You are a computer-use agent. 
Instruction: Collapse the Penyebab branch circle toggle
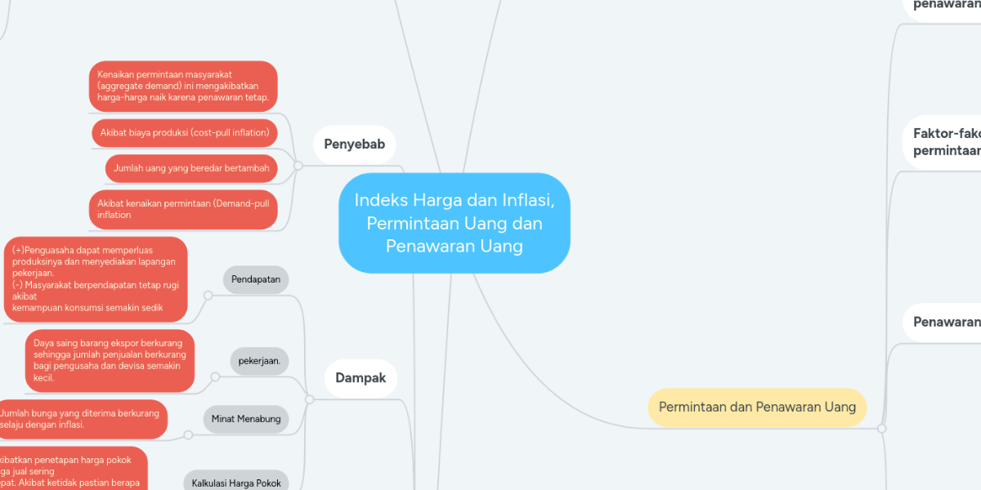(x=298, y=166)
